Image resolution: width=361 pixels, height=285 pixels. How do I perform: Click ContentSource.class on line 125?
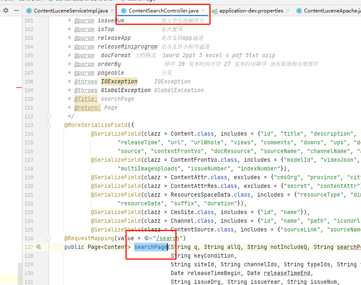tap(202, 230)
